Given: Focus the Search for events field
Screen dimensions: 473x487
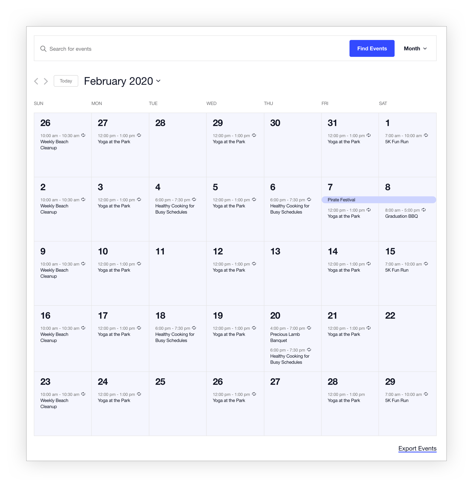Looking at the screenshot, I should tap(193, 49).
